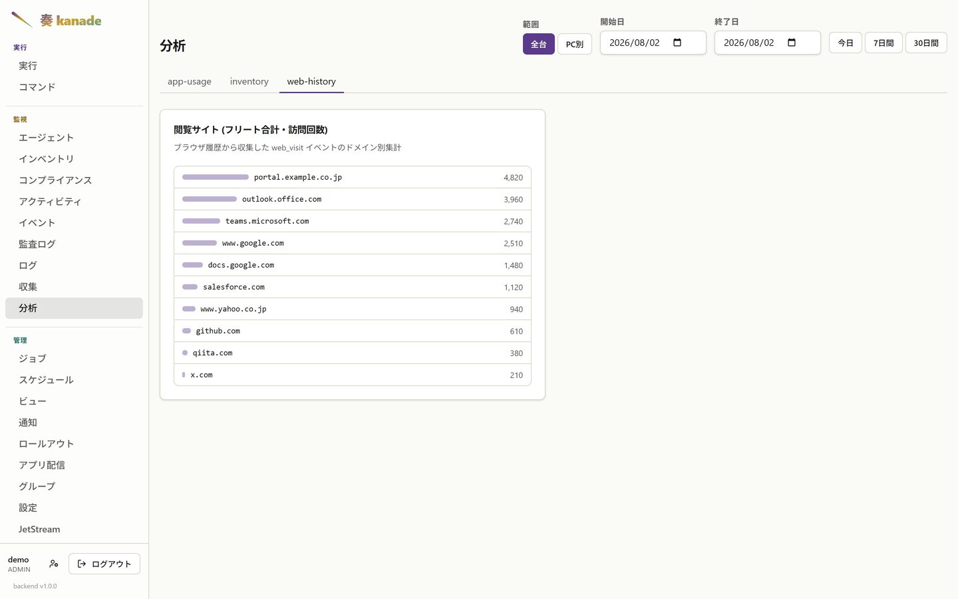Open ビュー in the sidebar

pos(74,401)
